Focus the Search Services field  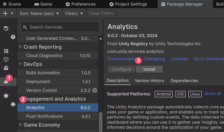pos(60,27)
